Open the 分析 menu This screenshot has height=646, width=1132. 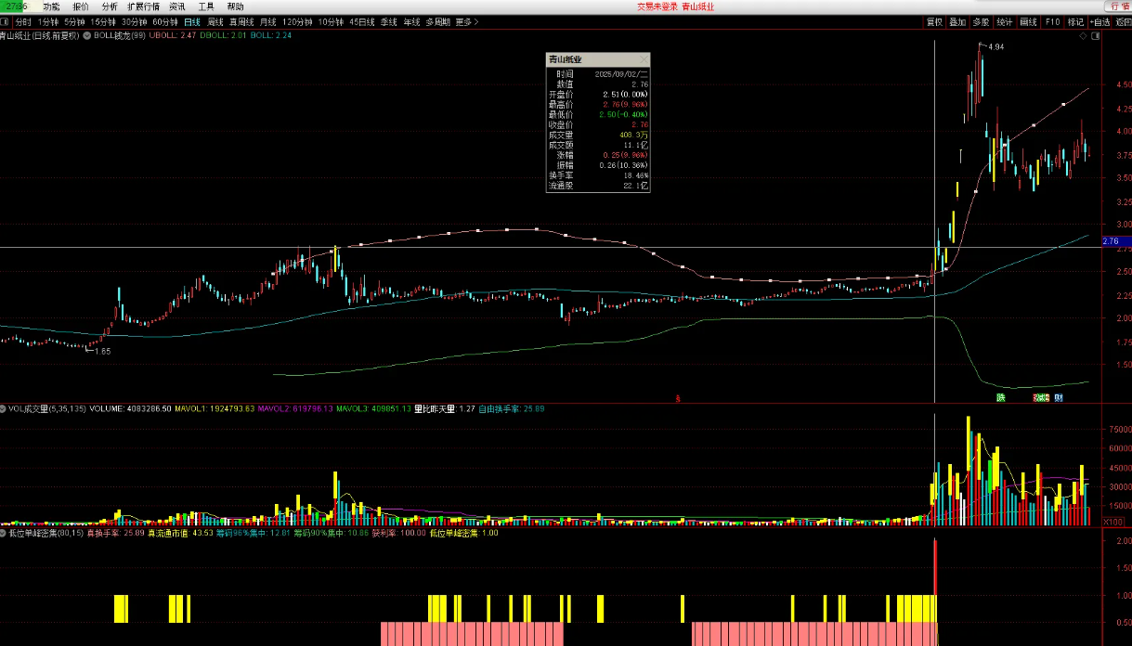(x=110, y=6)
